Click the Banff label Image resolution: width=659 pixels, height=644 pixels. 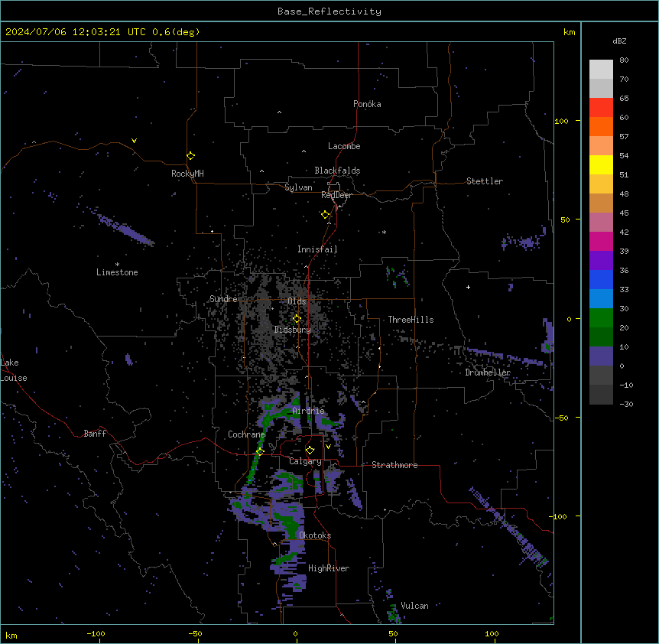[x=95, y=434]
